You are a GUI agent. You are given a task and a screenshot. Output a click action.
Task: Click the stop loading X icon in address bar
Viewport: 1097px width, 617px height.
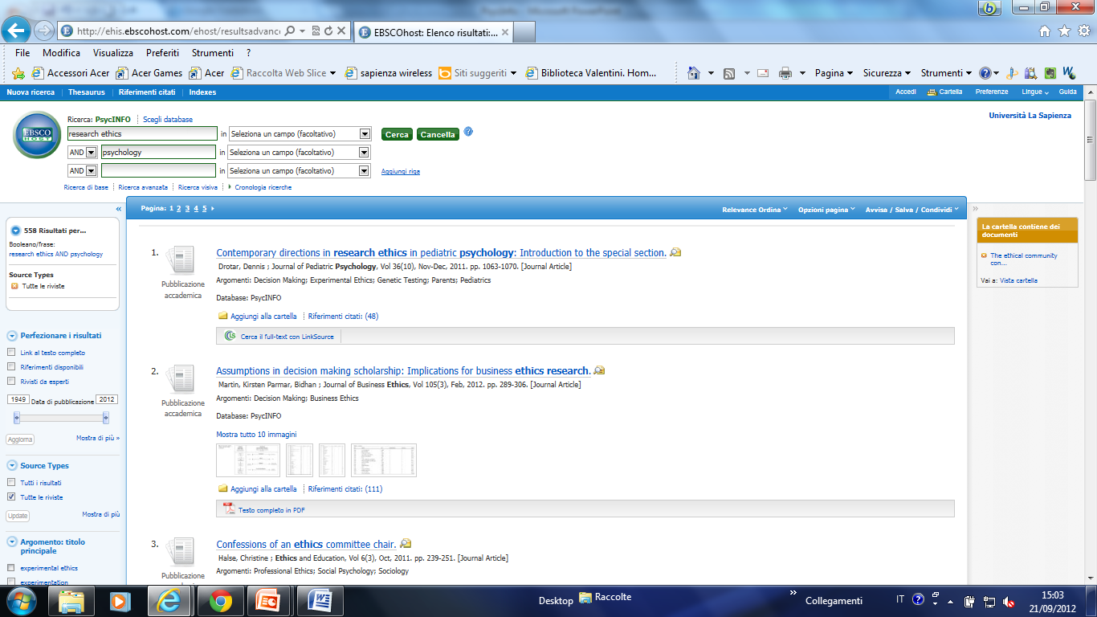(x=341, y=31)
